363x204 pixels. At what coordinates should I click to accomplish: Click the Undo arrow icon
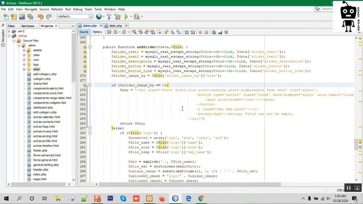pyautogui.click(x=41, y=16)
